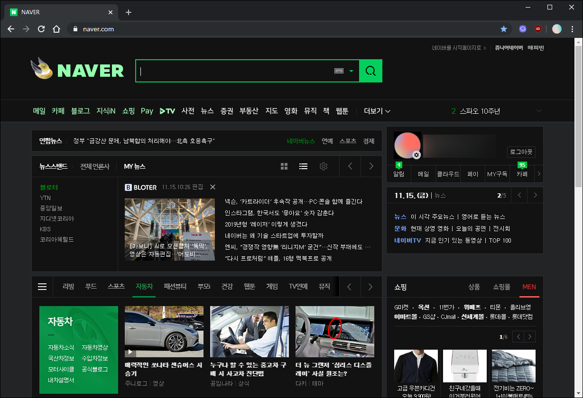Switch newsstand to thumbnail grid view

coord(284,166)
